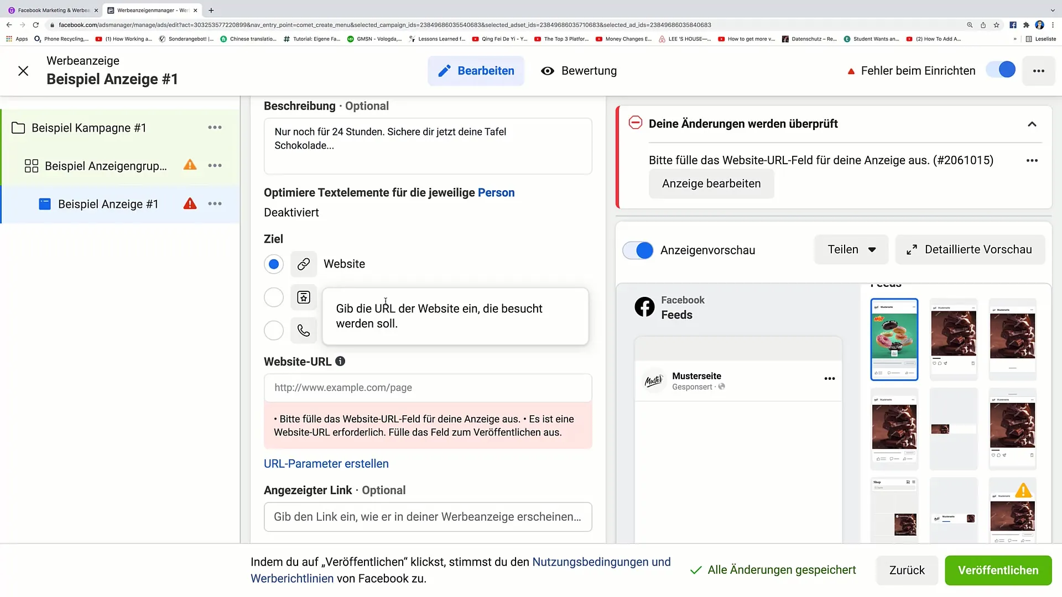Image resolution: width=1062 pixels, height=597 pixels.
Task: Open three-dot menu beside the URL error message
Action: point(1032,160)
